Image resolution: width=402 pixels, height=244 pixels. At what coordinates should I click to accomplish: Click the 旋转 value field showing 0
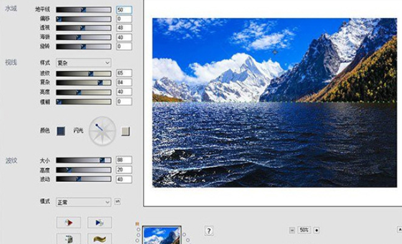point(124,46)
